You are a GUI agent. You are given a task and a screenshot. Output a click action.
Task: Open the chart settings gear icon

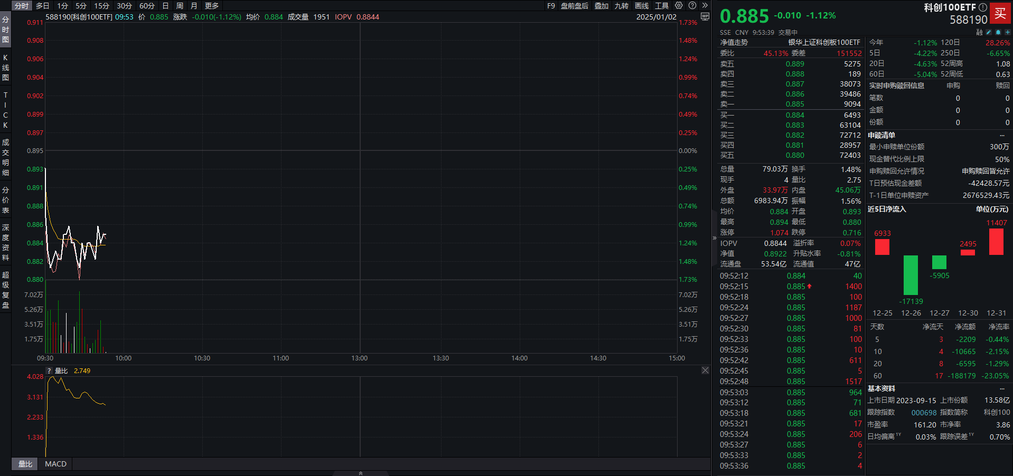[679, 6]
